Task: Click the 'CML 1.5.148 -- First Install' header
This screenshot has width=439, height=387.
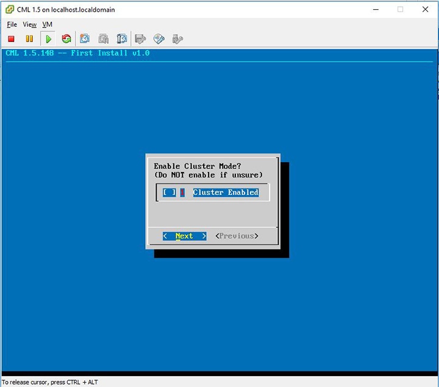Action: pos(77,53)
